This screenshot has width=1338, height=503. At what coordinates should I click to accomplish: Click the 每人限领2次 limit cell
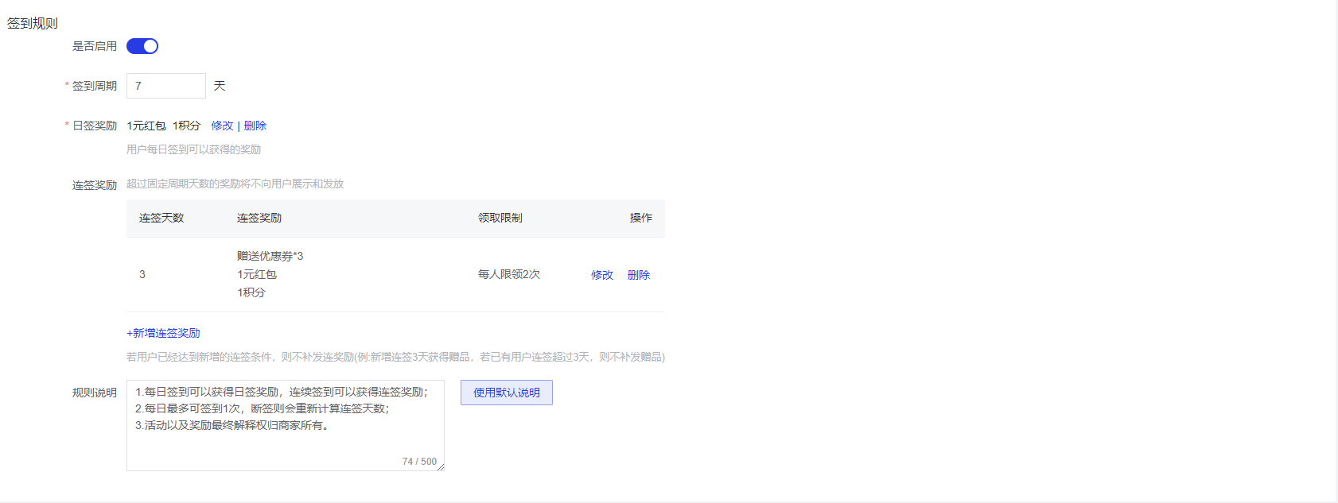pos(509,274)
